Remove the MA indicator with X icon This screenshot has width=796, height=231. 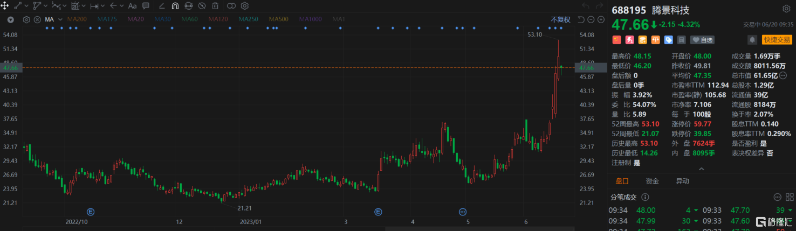coord(37,19)
